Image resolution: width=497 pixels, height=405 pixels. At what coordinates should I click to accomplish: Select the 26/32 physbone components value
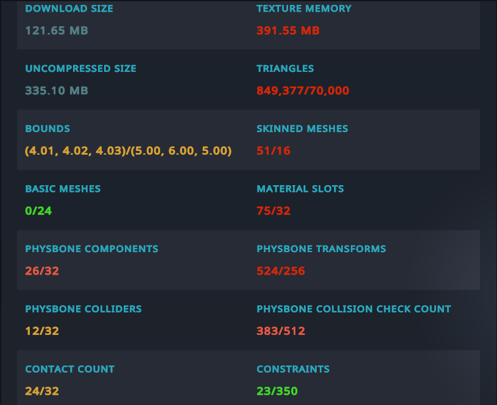(42, 271)
